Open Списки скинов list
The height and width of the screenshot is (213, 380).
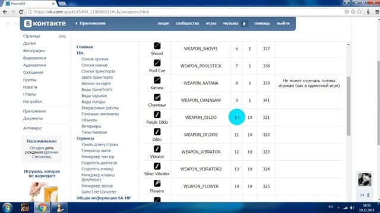(94, 65)
